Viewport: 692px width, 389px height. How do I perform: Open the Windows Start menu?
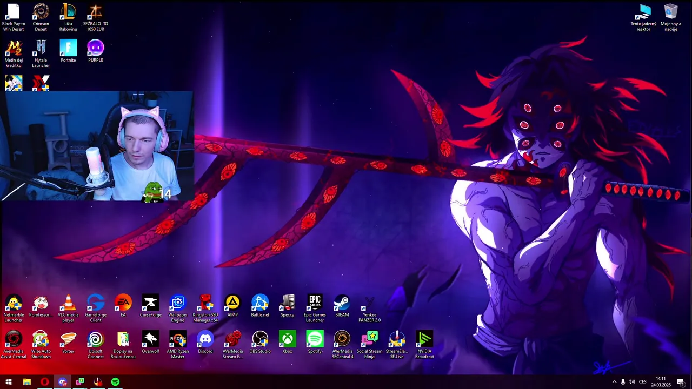pyautogui.click(x=9, y=382)
